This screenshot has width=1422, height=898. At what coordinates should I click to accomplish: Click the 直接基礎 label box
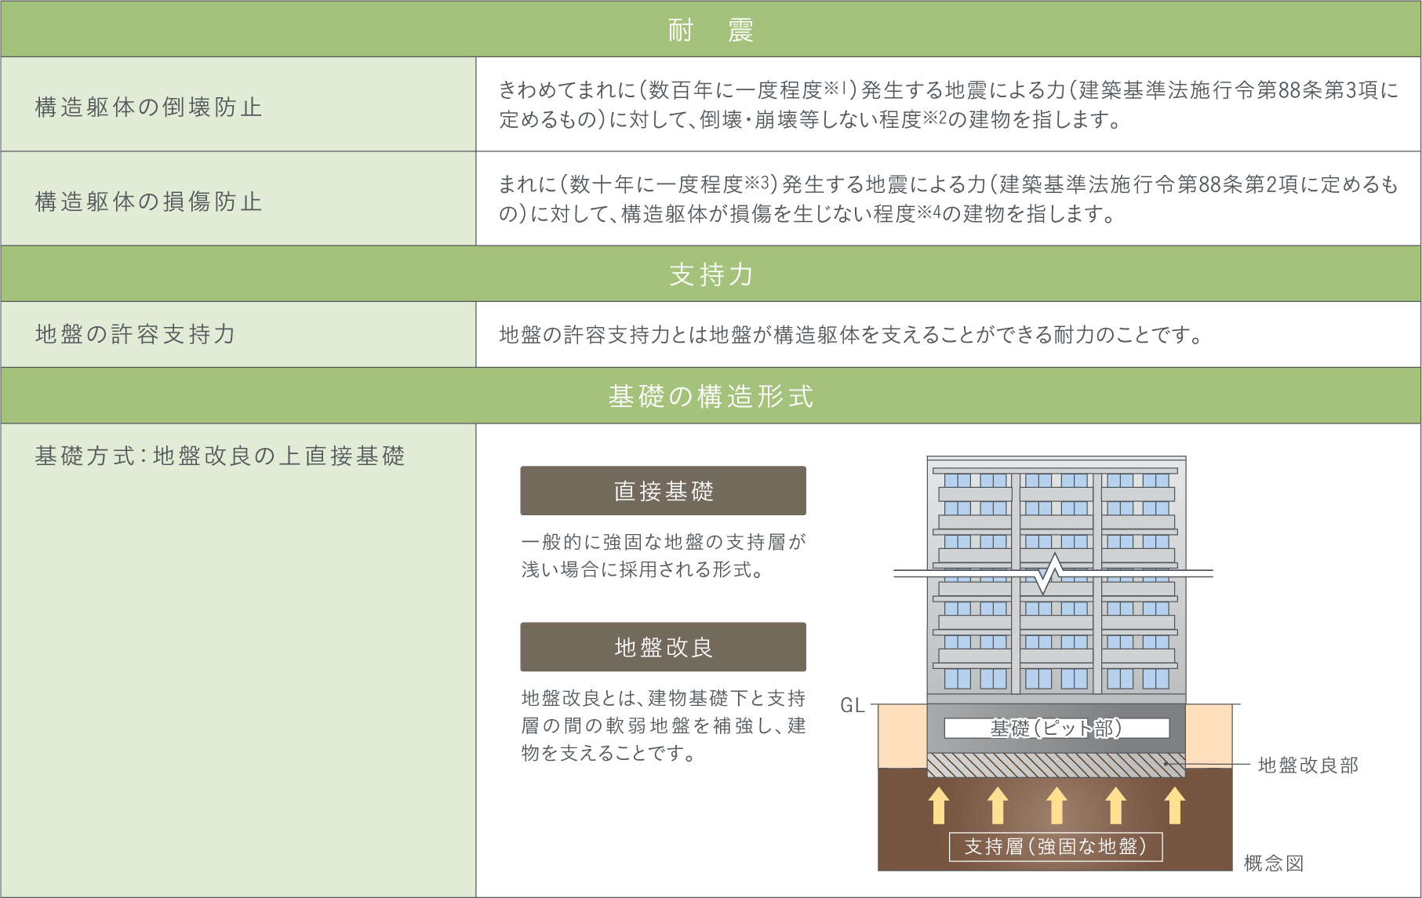[x=664, y=491]
